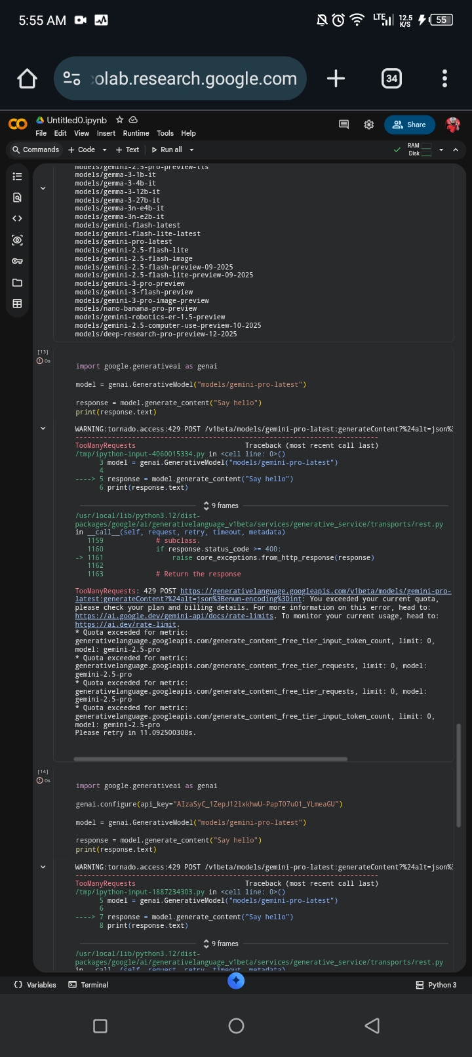Click models/gemini-pro-latest in output list
This screenshot has height=1057, width=472.
pos(123,242)
